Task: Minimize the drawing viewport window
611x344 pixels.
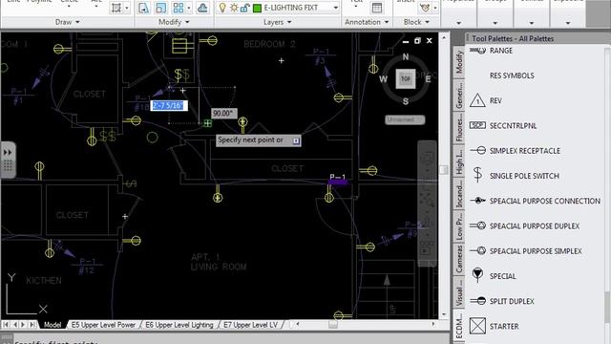Action: click(406, 41)
